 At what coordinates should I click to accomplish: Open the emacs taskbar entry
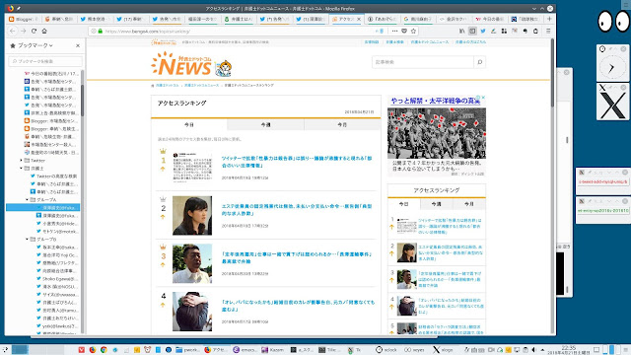(x=245, y=350)
